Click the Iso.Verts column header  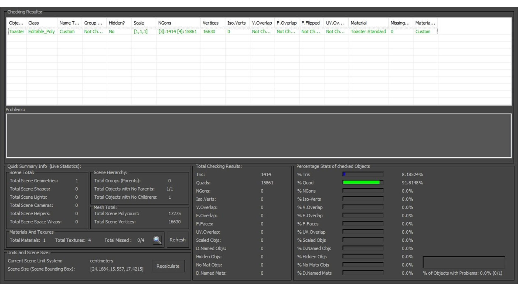click(237, 23)
